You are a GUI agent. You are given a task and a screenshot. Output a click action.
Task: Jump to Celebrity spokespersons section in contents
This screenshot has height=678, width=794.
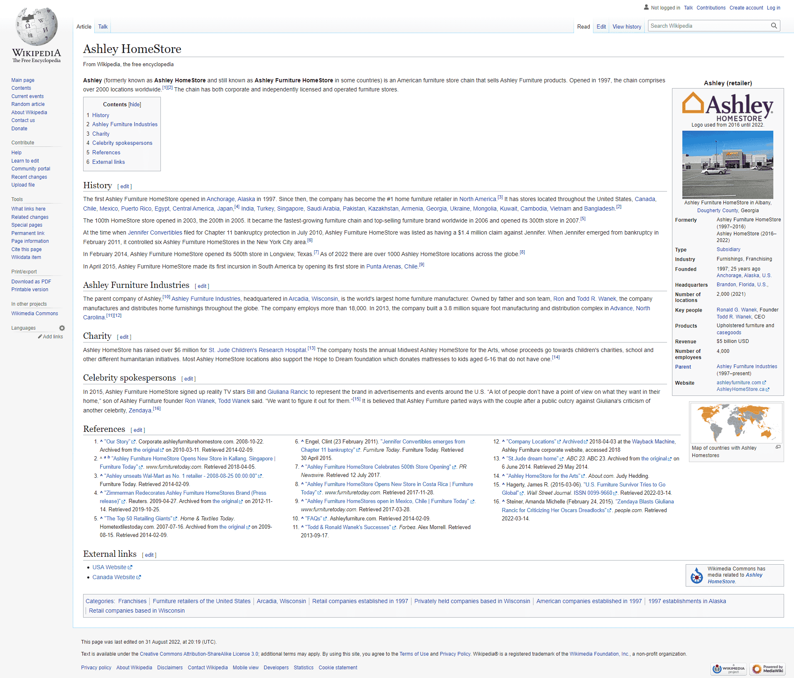[x=122, y=143]
